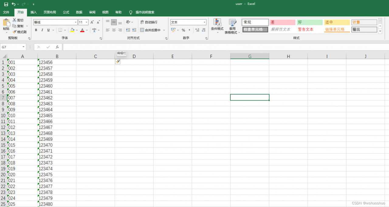The height and width of the screenshot is (207, 389).
Task: Toggle Italic formatting
Action: point(42,30)
